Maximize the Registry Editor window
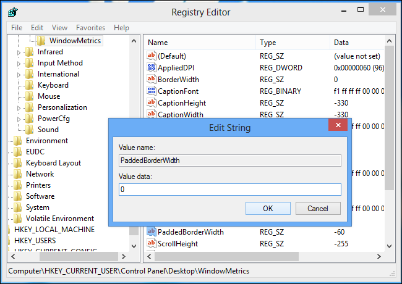The width and height of the screenshot is (402, 284). pos(361,10)
